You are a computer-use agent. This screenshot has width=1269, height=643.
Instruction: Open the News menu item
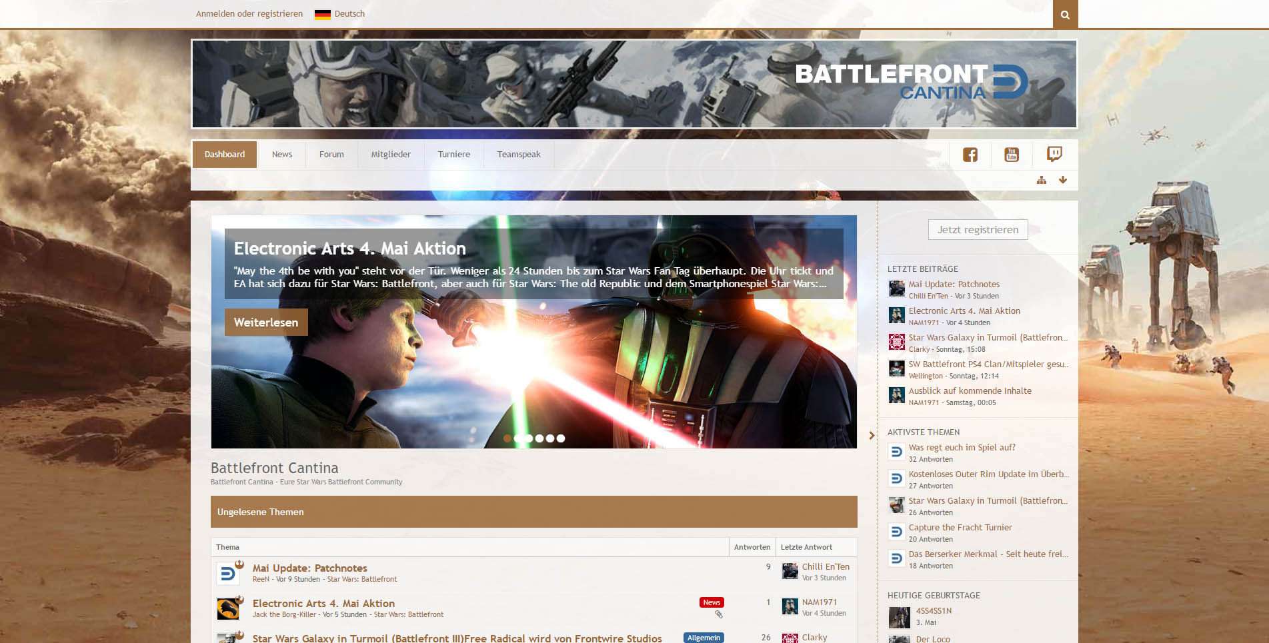pyautogui.click(x=282, y=155)
